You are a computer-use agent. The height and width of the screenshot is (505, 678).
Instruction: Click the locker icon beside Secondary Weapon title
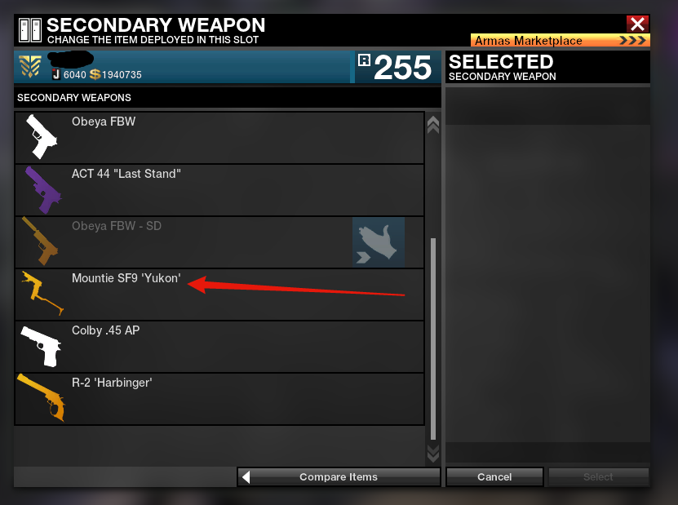point(30,30)
